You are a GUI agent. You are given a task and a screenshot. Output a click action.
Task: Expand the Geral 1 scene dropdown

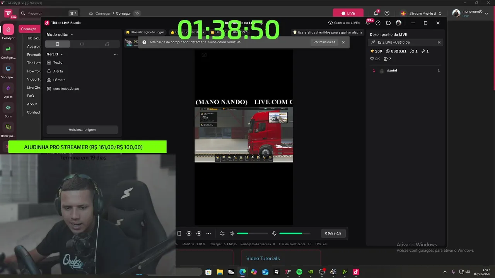click(x=55, y=54)
